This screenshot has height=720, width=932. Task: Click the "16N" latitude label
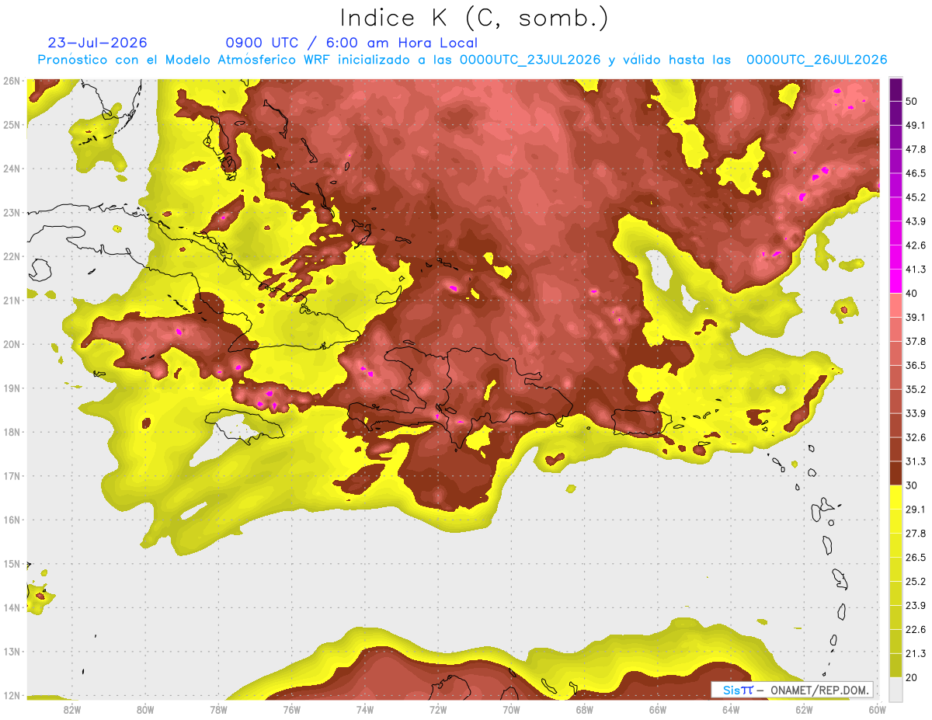pos(12,520)
